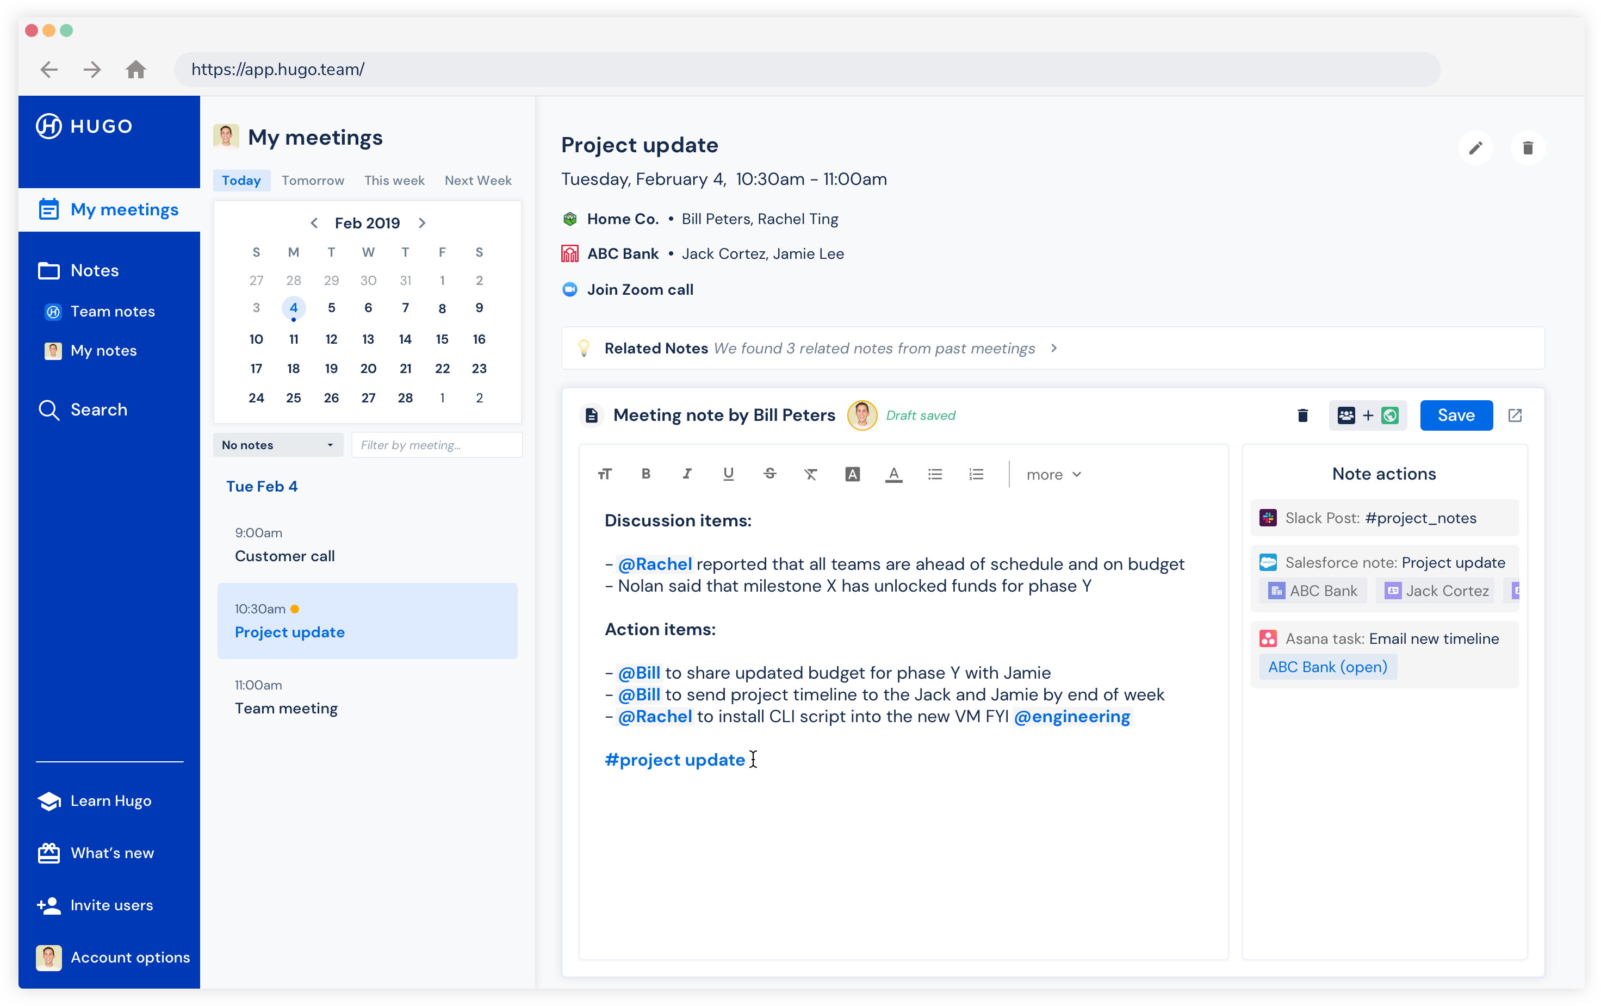
Task: Click the bold formatting icon
Action: coord(646,474)
